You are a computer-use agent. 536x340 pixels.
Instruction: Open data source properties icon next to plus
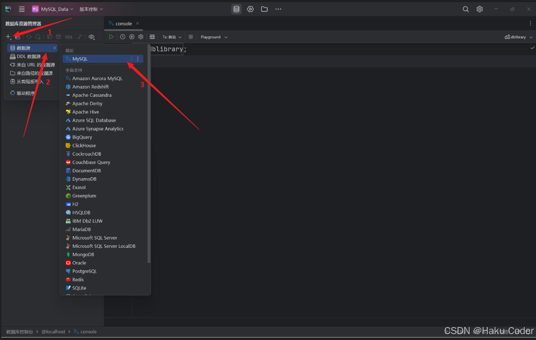click(x=18, y=37)
